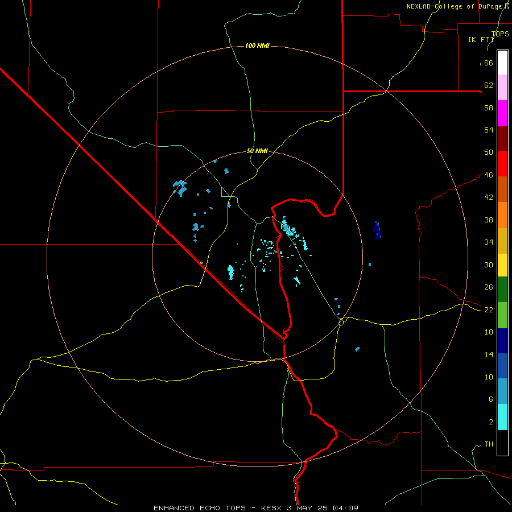Click the '30' scale value
The width and height of the screenshot is (512, 512).
489,265
